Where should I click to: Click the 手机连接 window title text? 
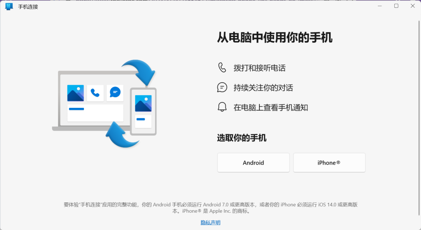28,7
